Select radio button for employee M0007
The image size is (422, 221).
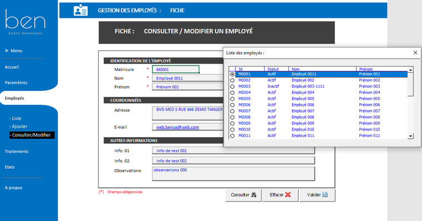pos(232,111)
